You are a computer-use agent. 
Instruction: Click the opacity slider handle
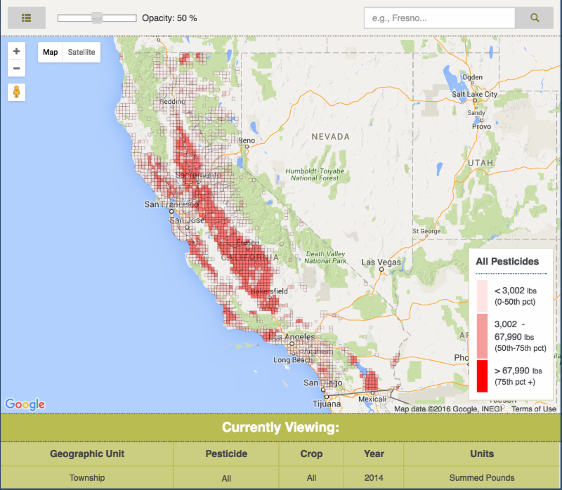pos(97,18)
